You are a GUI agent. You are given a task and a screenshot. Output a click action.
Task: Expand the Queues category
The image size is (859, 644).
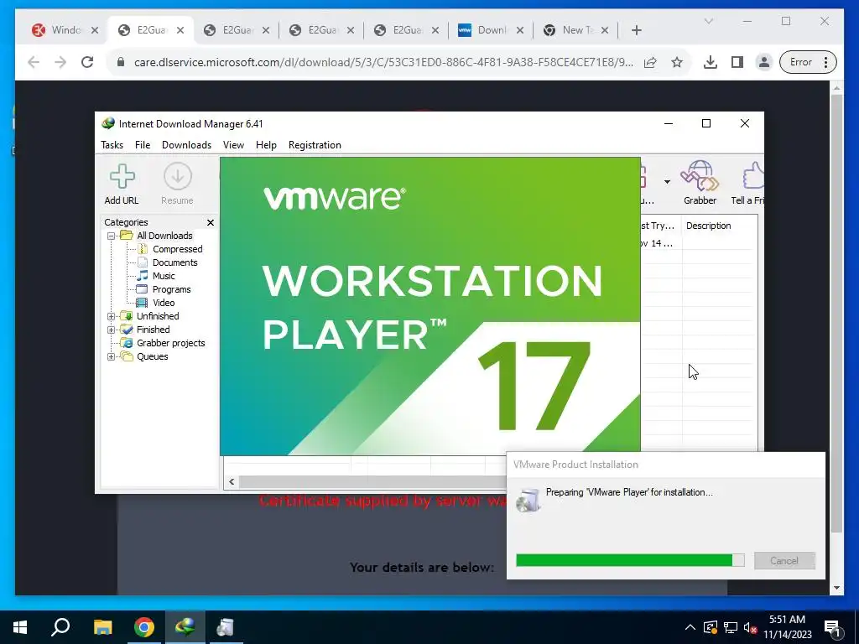[112, 356]
